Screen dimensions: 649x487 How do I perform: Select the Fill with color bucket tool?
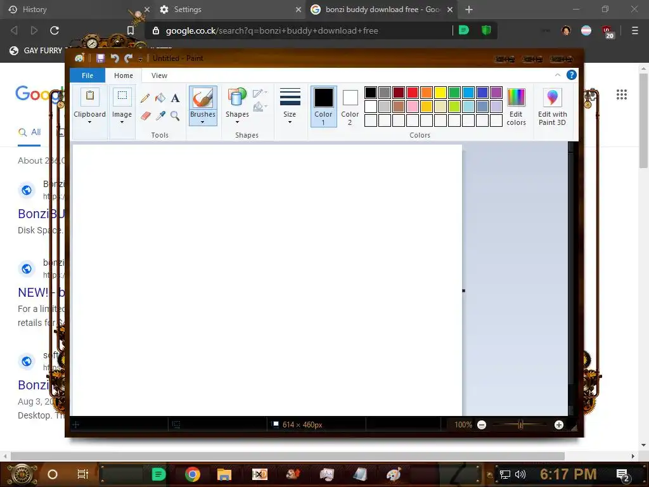[160, 98]
